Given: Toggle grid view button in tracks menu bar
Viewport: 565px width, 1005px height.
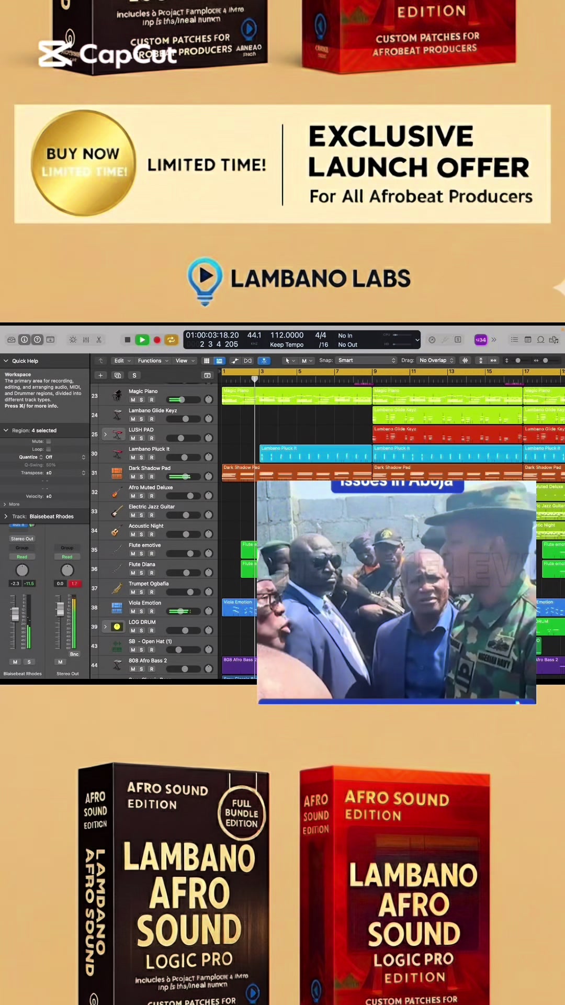Looking at the screenshot, I should click(x=207, y=361).
